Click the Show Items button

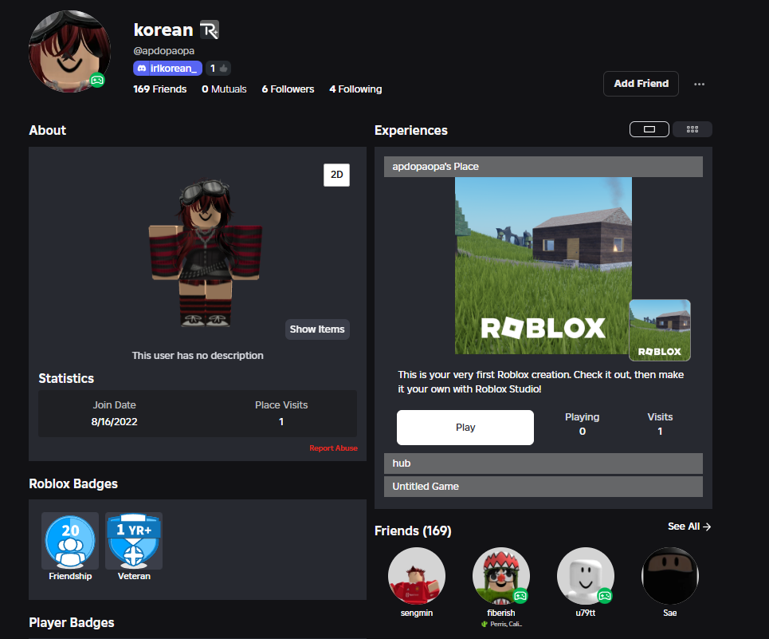click(317, 329)
